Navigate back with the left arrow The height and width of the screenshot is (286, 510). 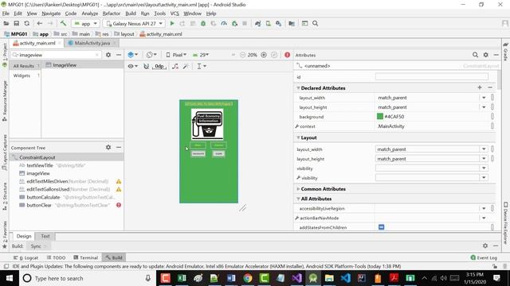click(40, 24)
